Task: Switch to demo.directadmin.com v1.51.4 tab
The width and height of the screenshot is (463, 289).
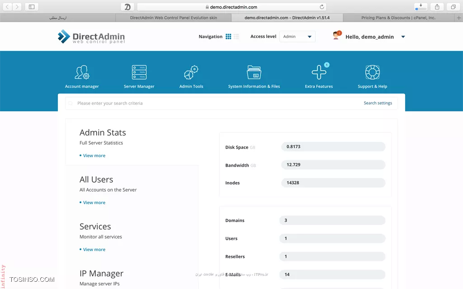Action: [x=287, y=18]
